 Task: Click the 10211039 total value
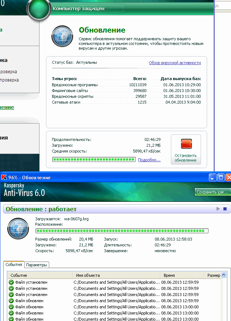click(x=138, y=85)
